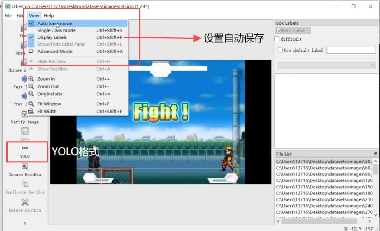Select the Create RectBox tool
380x231 pixels.
tap(25, 167)
